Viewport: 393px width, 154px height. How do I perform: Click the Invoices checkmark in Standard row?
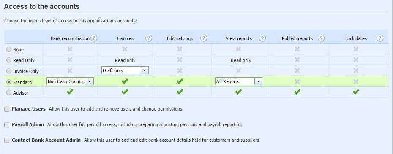[125, 81]
